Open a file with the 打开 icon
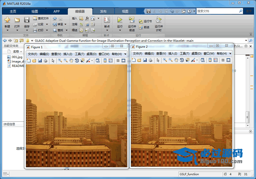 point(17,20)
